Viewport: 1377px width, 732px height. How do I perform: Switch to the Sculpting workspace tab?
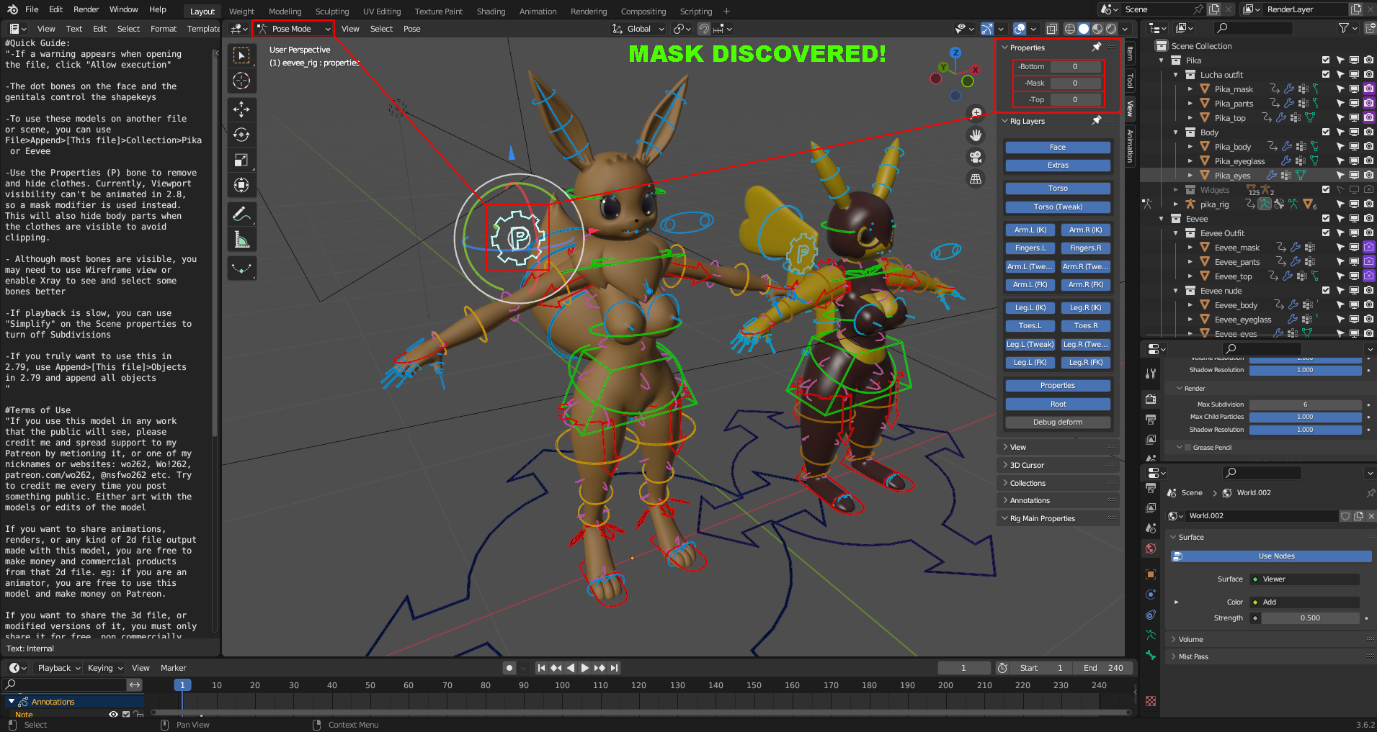[x=331, y=12]
